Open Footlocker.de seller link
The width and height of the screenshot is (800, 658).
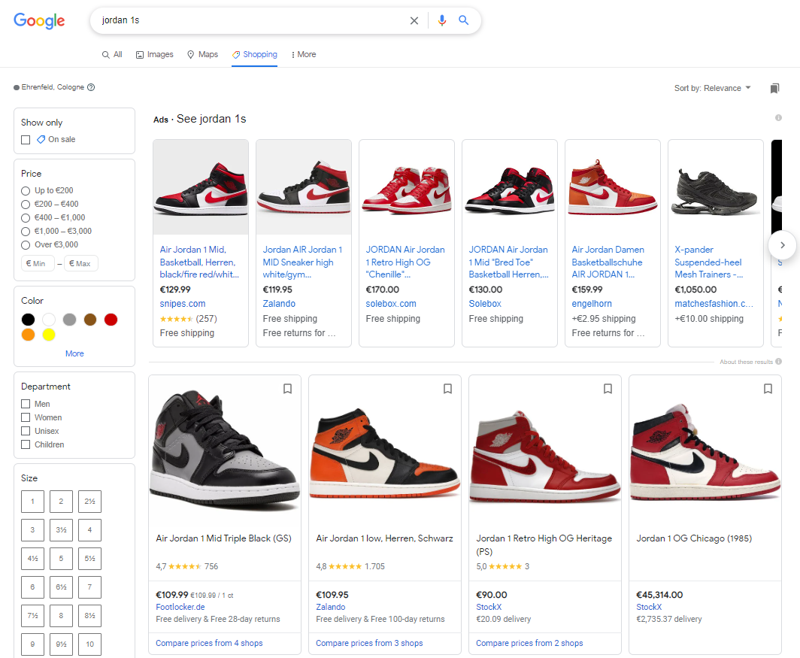tap(180, 607)
